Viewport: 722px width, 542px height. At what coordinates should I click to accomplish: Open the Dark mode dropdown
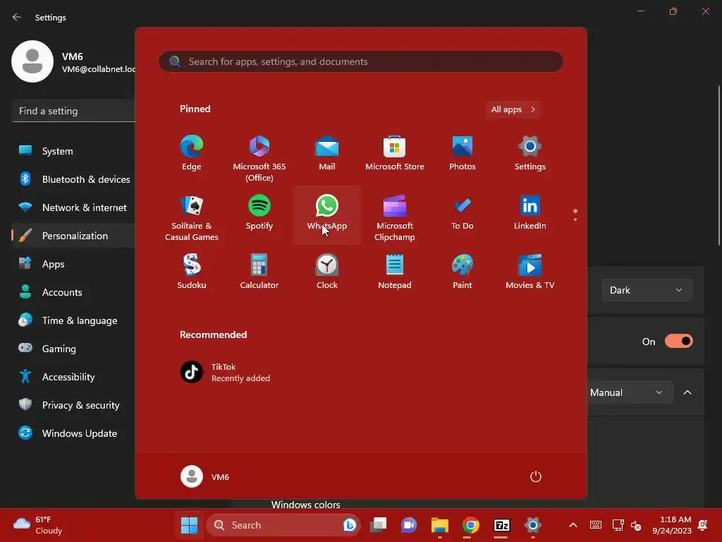coord(646,290)
